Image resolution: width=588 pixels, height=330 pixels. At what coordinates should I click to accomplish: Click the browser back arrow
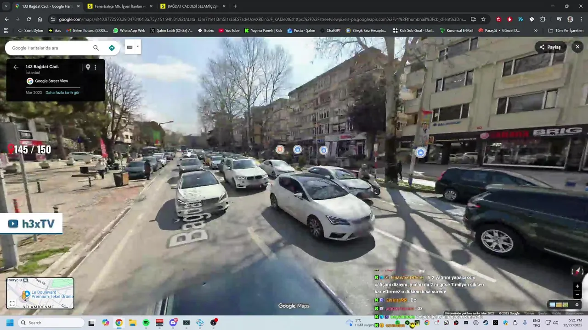point(6,19)
